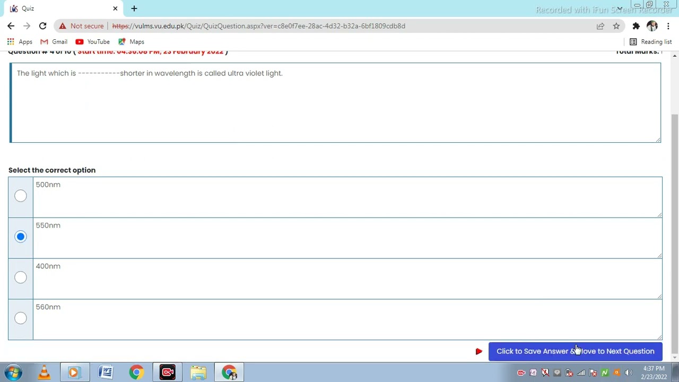Open Windows Media Player from taskbar
The image size is (679, 382).
[74, 372]
